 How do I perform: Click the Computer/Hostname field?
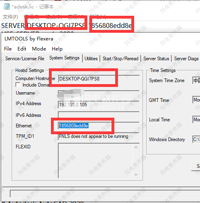[x=99, y=79]
